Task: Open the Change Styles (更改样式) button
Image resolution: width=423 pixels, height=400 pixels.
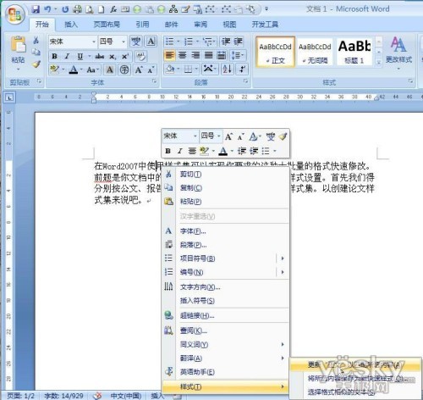Action: (x=398, y=53)
